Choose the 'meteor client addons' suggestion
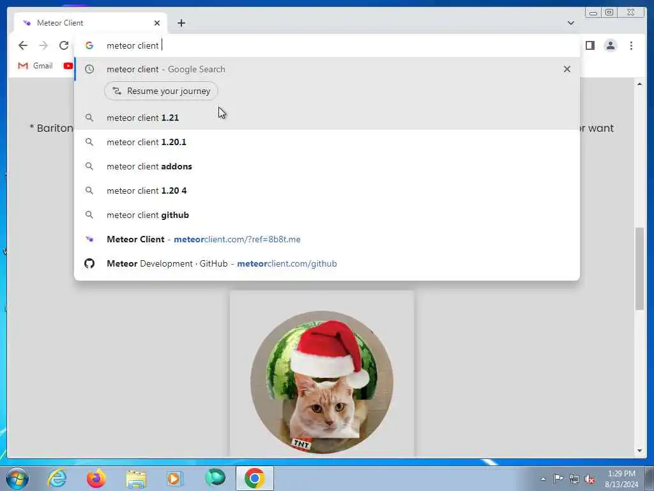Screen dimensions: 654x491 tap(326, 166)
